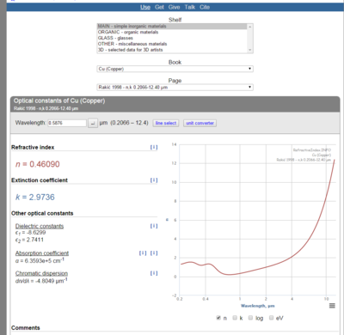Click the Wavelength input field
Image resolution: width=344 pixels, height=335 pixels.
[x=67, y=123]
